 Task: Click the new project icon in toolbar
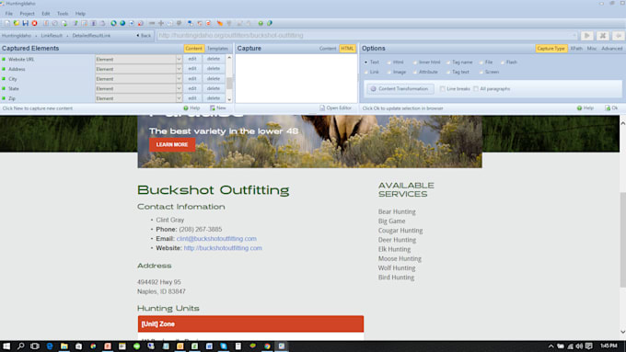tap(7, 24)
